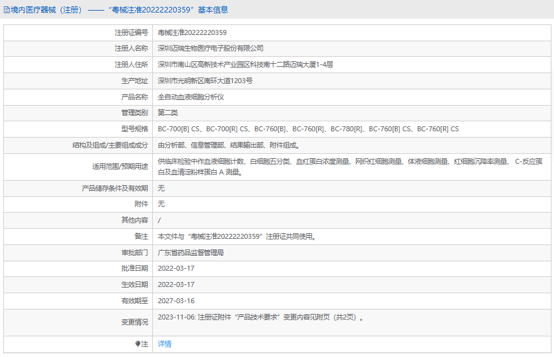Click the 结构及组成/主要组成成分 label
Image resolution: width=554 pixels, height=357 pixels.
point(110,145)
